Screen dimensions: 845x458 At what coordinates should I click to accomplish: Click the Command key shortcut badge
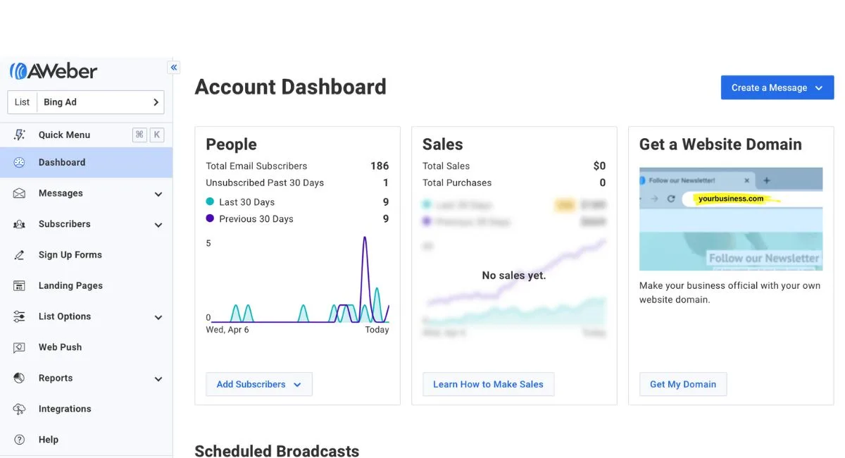(139, 135)
